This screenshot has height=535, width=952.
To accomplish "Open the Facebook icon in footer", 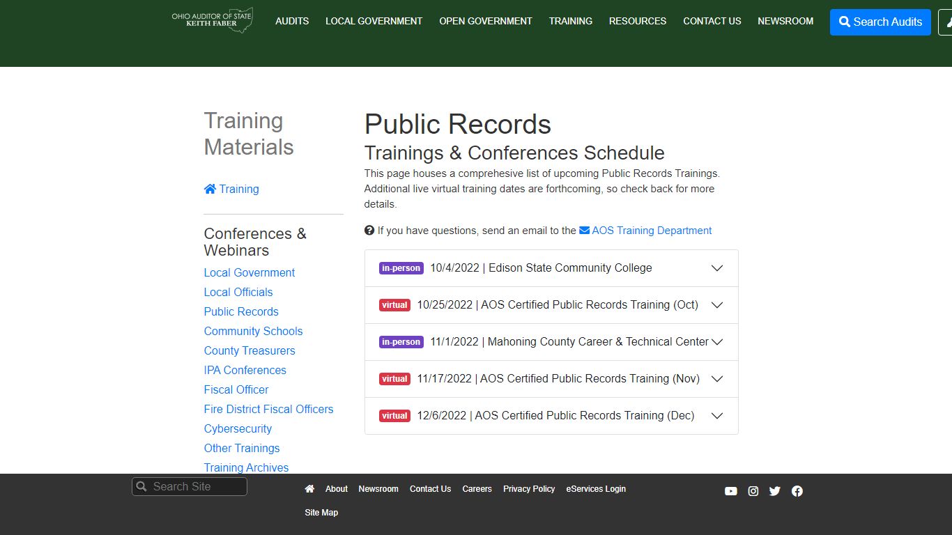I will 797,491.
